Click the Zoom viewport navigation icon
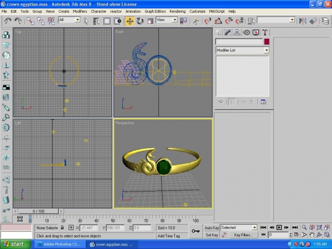Screen dimensions: 332x249 (x=304, y=227)
